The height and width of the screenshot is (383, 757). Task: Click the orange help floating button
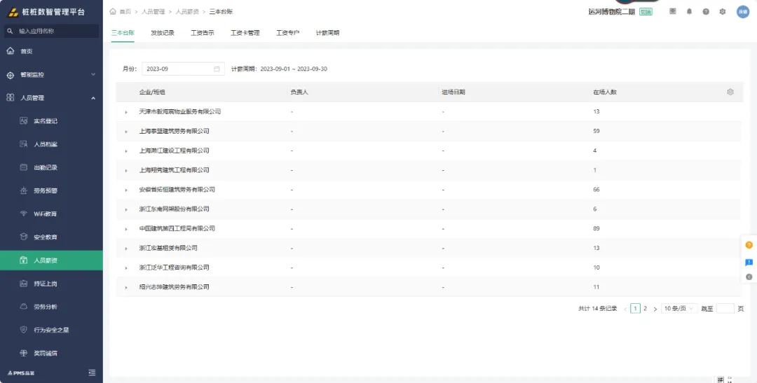coord(749,245)
